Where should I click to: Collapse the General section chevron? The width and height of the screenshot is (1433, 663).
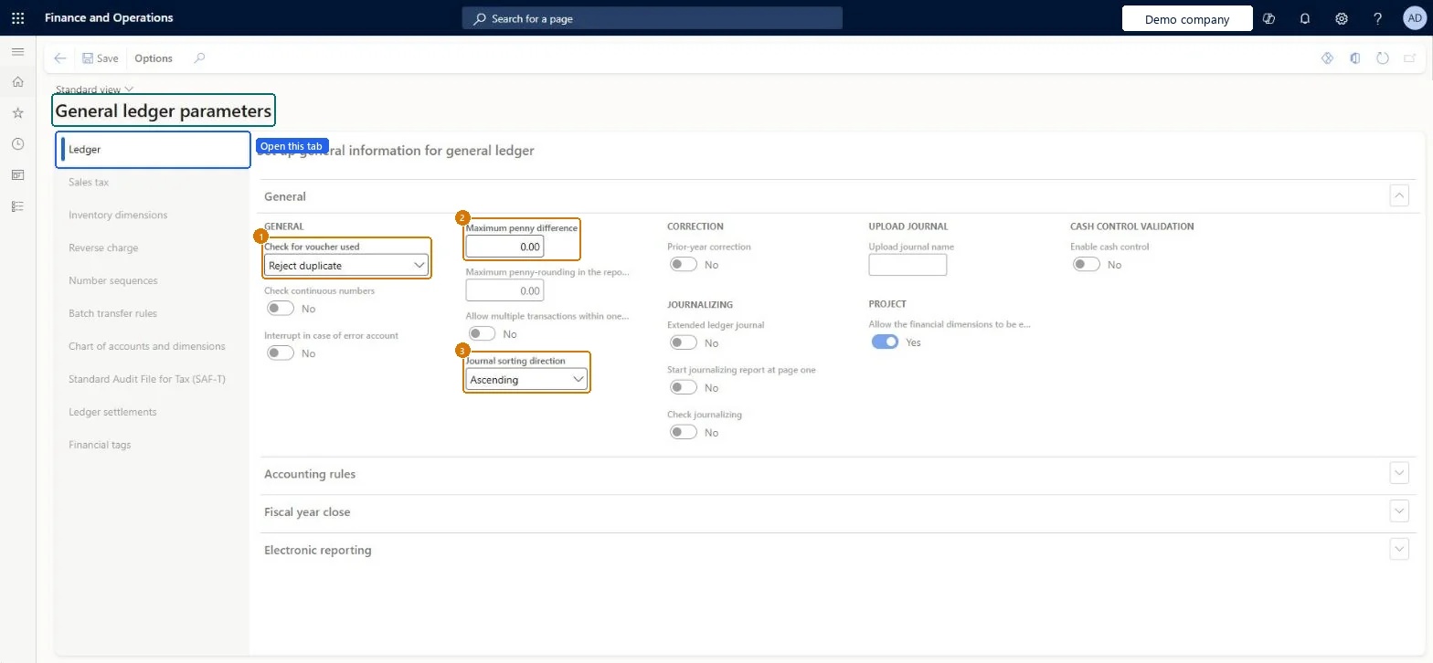(1399, 195)
